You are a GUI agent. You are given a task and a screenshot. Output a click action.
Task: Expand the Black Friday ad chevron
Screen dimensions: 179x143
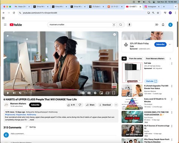170,45
